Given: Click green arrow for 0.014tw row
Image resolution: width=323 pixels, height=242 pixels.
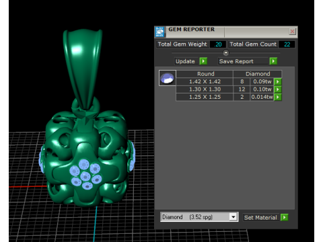Looking at the screenshot, I should tap(278, 97).
